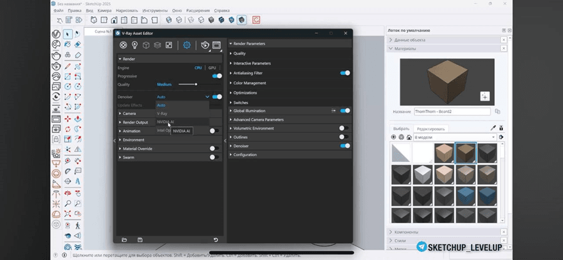Image resolution: width=563 pixels, height=260 pixels.
Task: Toggle the Material Override switch
Action: point(215,149)
